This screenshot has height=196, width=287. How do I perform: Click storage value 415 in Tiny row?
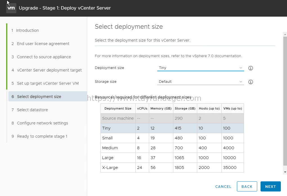[x=178, y=128]
